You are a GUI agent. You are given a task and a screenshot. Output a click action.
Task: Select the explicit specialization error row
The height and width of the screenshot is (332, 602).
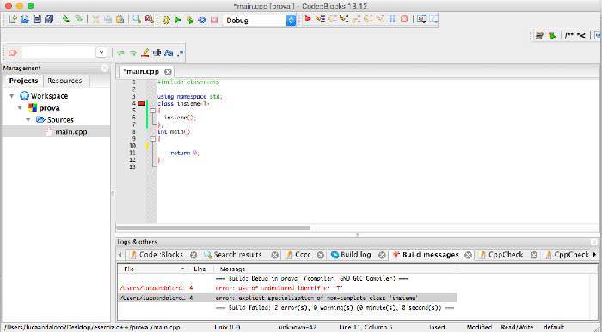point(286,298)
